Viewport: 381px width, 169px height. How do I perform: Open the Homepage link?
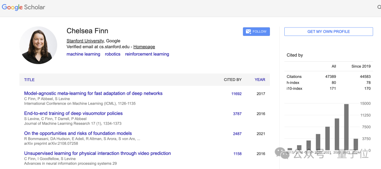[144, 47]
